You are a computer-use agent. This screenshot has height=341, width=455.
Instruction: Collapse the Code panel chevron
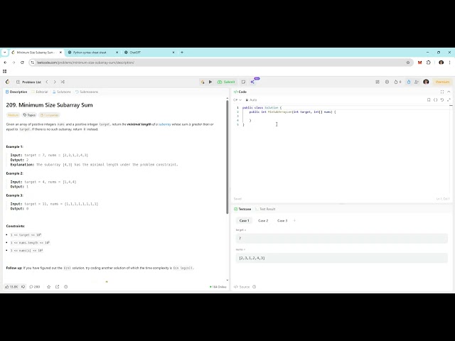pos(449,92)
